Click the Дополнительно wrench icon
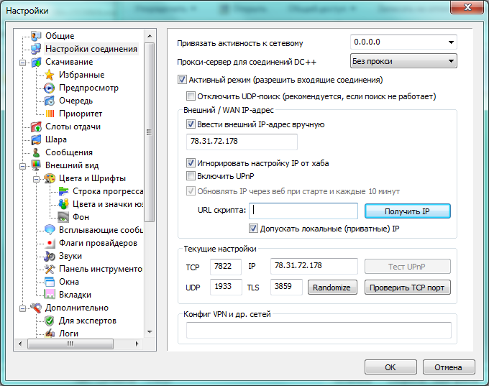Screen dimensions: 489x386 (36, 308)
